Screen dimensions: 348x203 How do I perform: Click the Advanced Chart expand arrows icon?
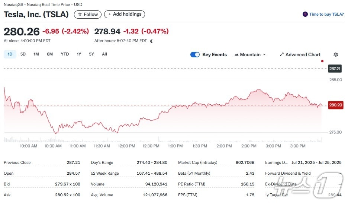282,55
